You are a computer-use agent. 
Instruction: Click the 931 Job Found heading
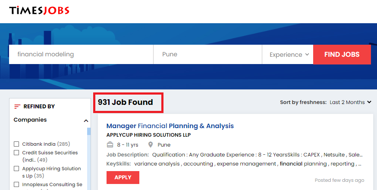pos(126,102)
